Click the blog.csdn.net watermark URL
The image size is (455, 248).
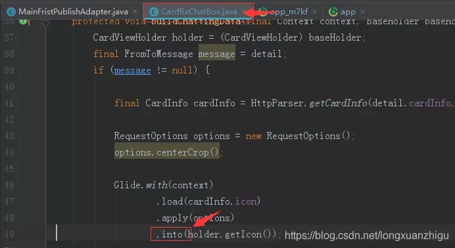point(367,236)
